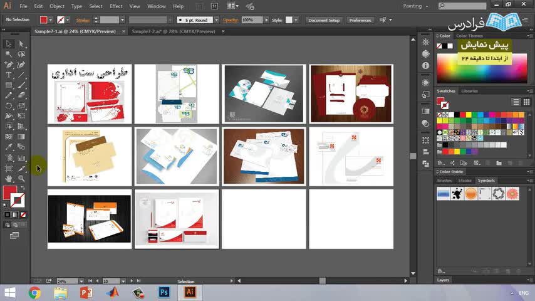Open the Effect menu
535x301 pixels.
pyautogui.click(x=116, y=6)
